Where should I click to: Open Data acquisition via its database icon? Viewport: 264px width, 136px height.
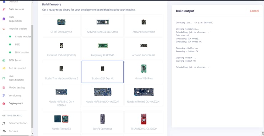click(x=4, y=19)
